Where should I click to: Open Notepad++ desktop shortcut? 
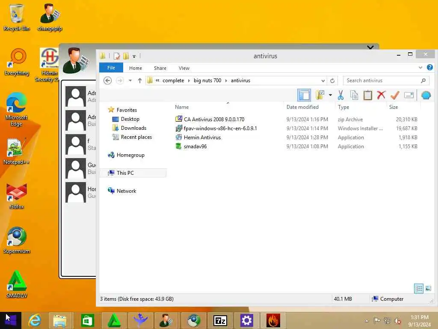pyautogui.click(x=16, y=151)
